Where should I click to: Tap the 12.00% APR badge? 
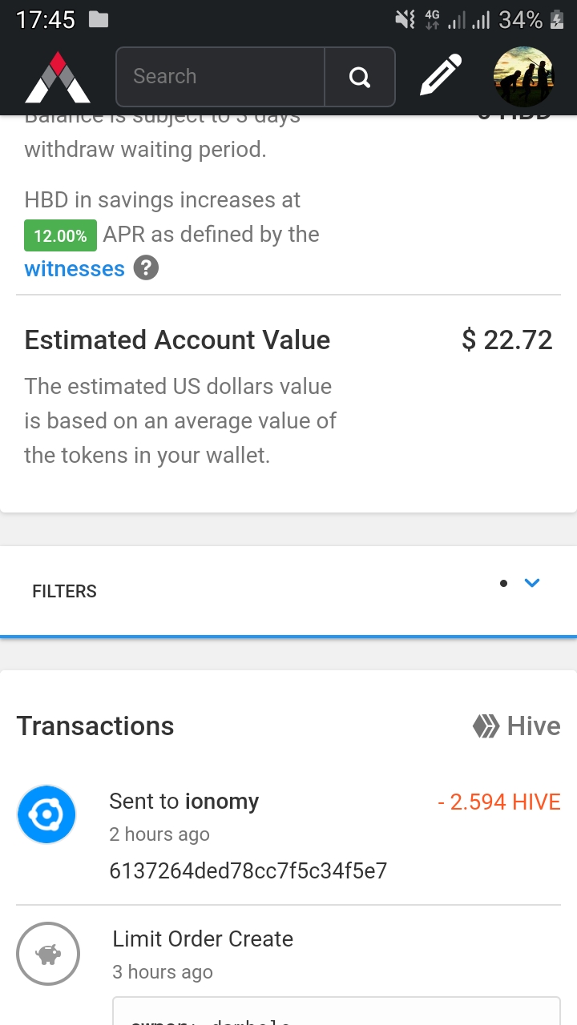point(60,235)
